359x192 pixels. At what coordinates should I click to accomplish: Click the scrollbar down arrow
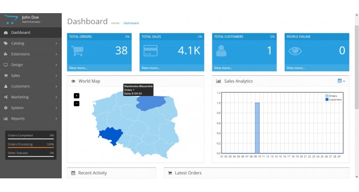[x=356, y=176]
